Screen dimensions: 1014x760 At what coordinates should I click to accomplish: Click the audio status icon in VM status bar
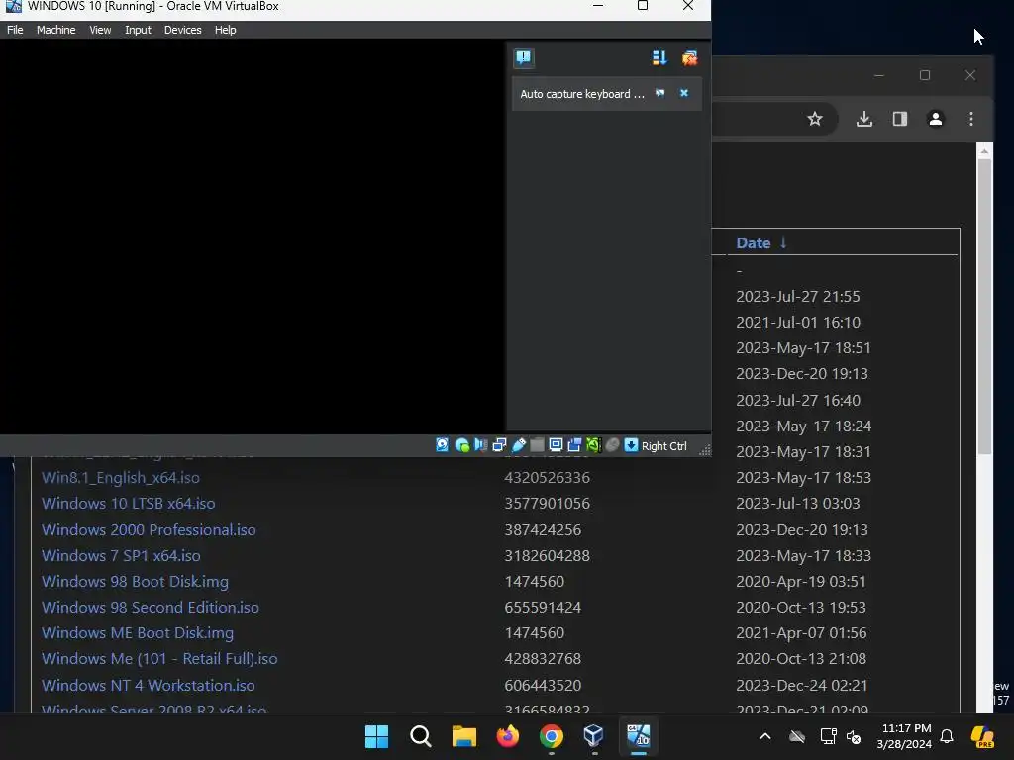coord(480,445)
